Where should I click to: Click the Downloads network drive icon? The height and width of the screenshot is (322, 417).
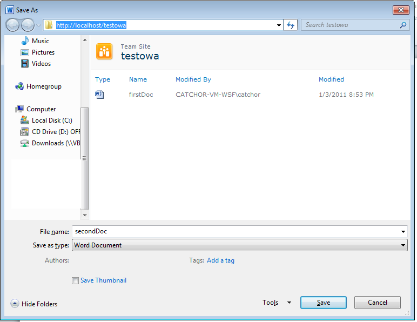pos(25,143)
